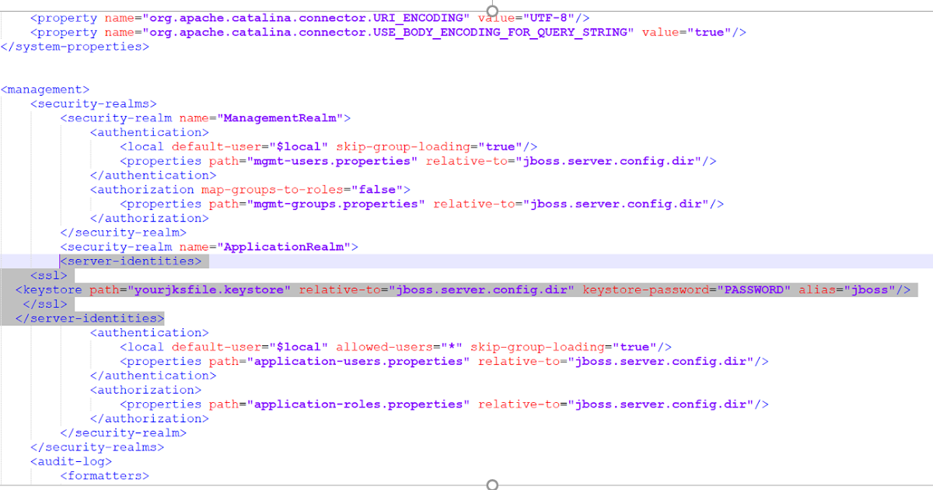The image size is (933, 490).
Task: Click the allowed-users asterisk attribute value
Action: click(x=449, y=346)
